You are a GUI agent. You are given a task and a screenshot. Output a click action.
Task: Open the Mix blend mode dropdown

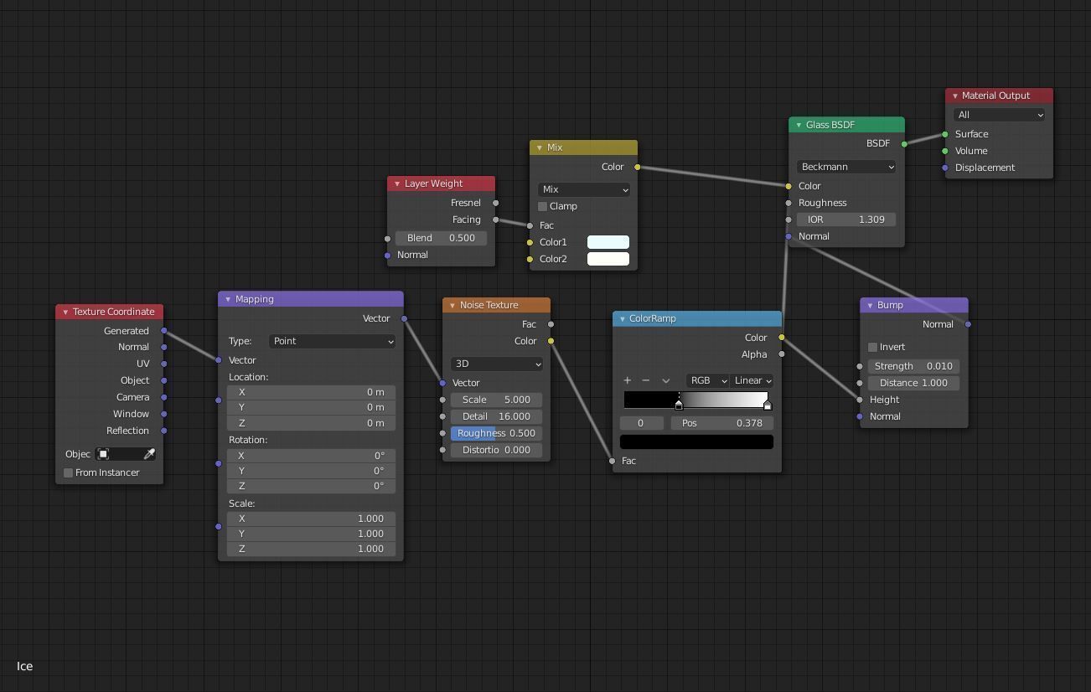(583, 189)
